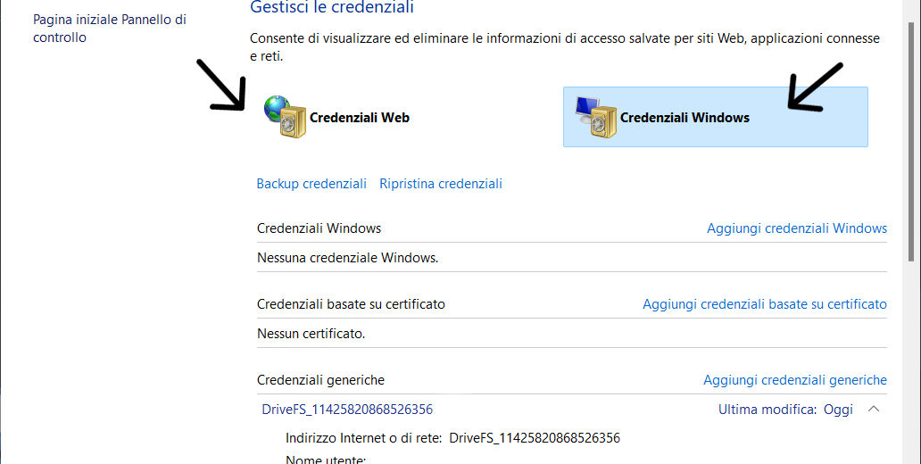Collapse the DriveFS entry using the chevron
Screen dimensions: 921x464
[874, 410]
